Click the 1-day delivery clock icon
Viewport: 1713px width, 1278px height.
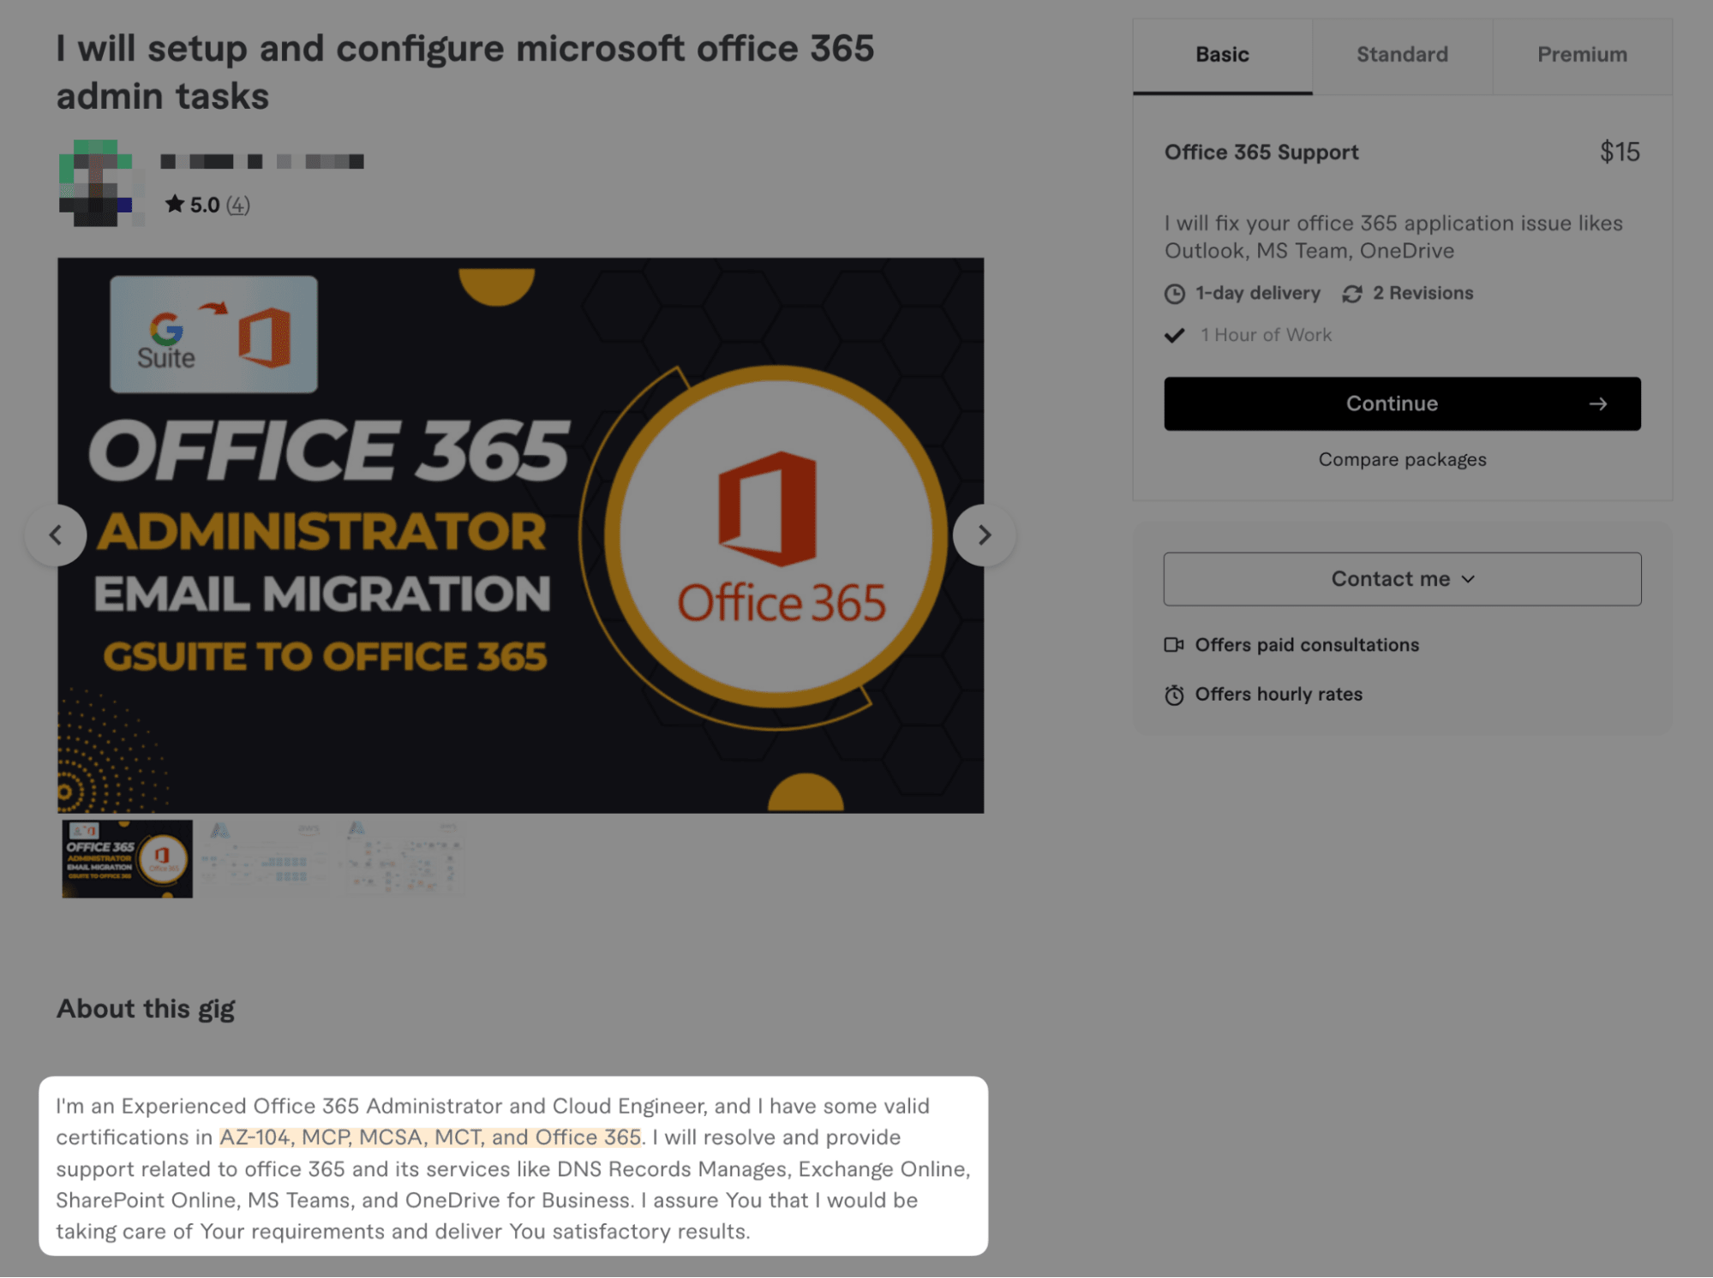coord(1175,294)
